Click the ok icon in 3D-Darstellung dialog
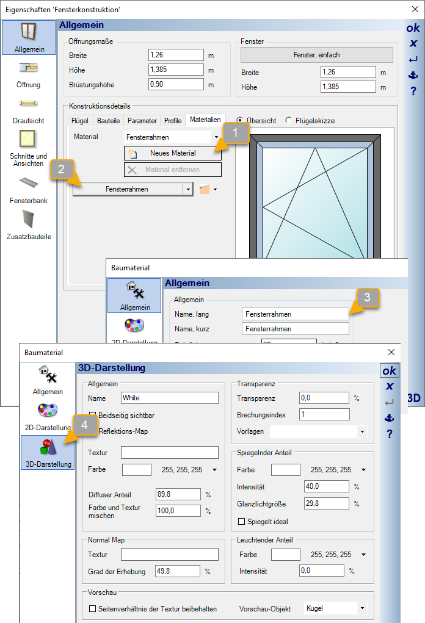Viewport: 425px width, 623px height. pos(389,371)
